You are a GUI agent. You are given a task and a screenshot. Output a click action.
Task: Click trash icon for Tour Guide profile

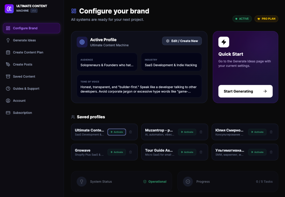201,152
